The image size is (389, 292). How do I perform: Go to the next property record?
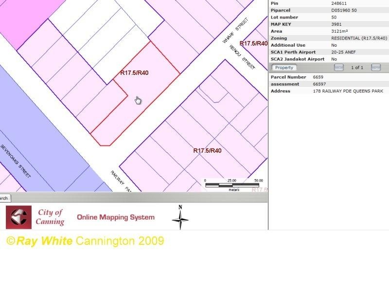pyautogui.click(x=375, y=68)
